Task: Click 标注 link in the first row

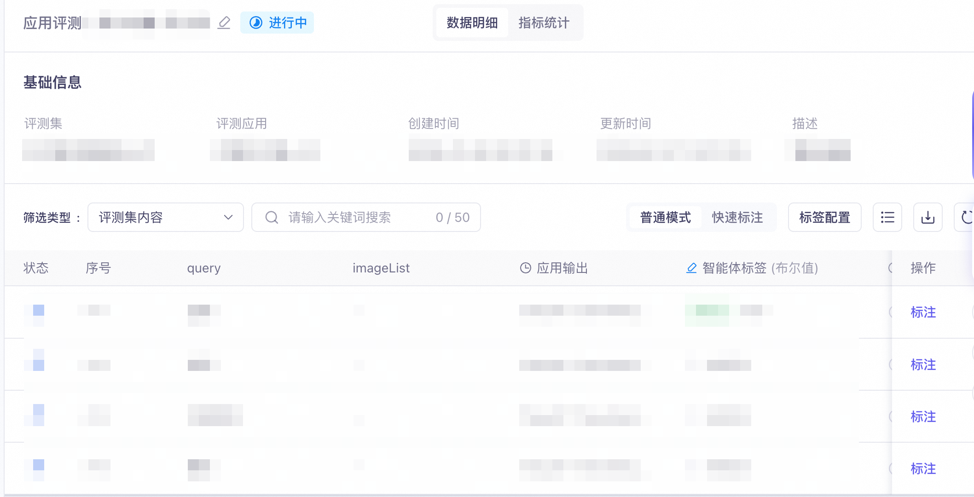Action: [x=923, y=312]
